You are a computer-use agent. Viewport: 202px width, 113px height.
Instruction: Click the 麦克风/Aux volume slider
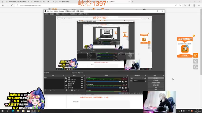104,82
